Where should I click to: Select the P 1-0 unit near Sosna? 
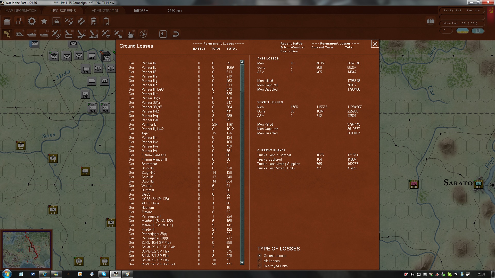[21, 146]
